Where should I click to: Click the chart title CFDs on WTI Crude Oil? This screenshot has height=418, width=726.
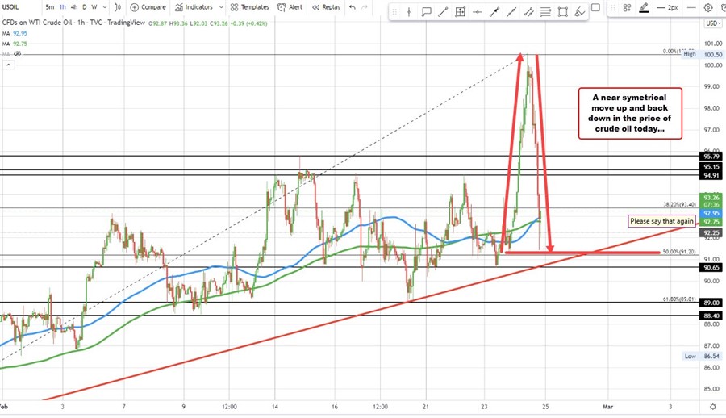(37, 23)
